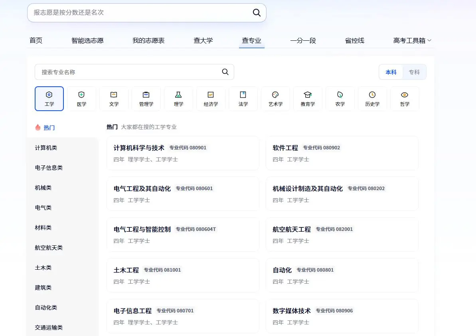Select 计算机类 in the left sidebar

pyautogui.click(x=46, y=148)
